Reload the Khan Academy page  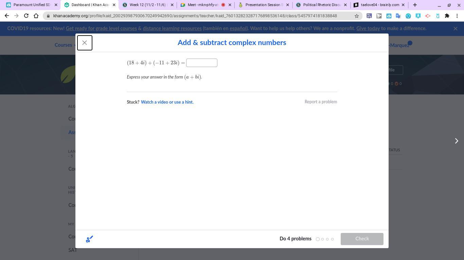click(x=26, y=16)
